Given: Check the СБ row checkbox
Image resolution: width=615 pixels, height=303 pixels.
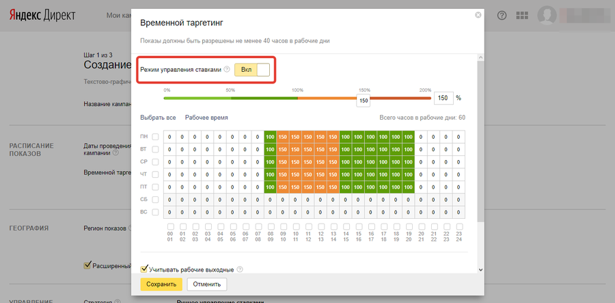Looking at the screenshot, I should (x=156, y=199).
